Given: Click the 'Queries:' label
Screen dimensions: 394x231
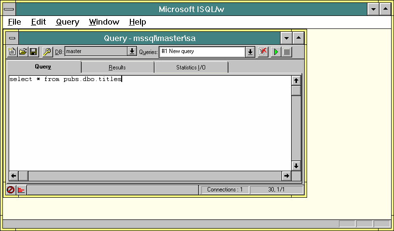Looking at the screenshot, I should 148,52.
